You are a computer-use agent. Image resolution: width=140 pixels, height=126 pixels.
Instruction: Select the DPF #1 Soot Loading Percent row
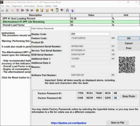[x=70, y=18]
